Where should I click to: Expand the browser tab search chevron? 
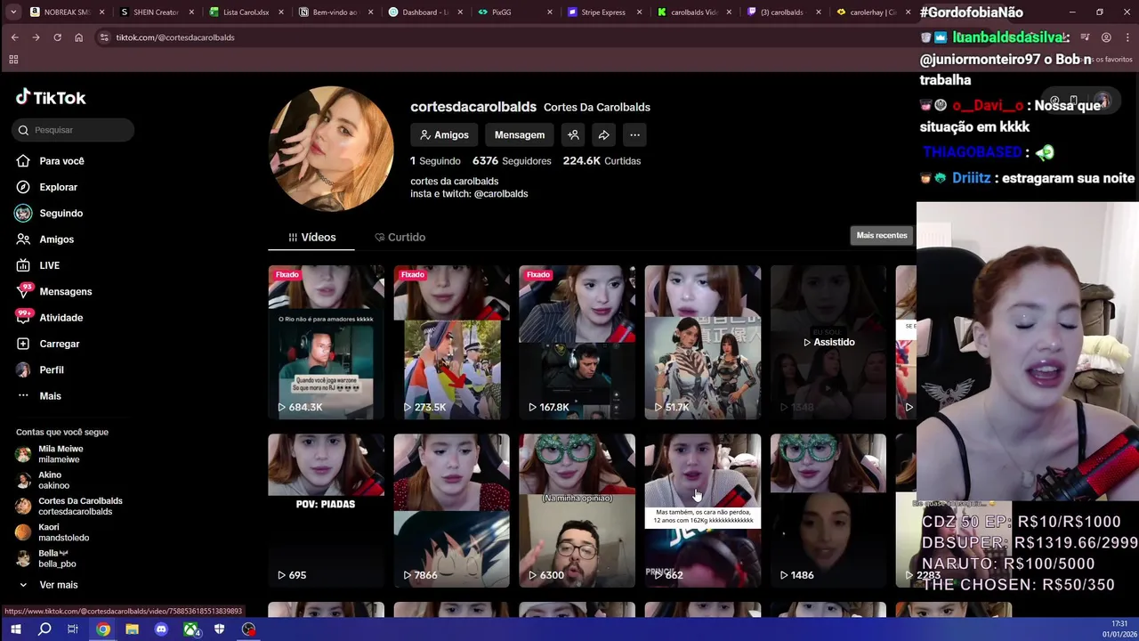tap(12, 12)
